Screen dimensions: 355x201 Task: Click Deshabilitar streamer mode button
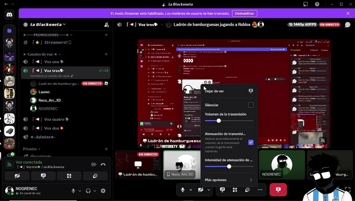pos(244,13)
